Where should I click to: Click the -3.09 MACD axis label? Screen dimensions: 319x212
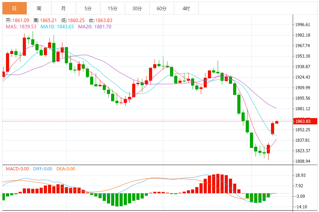click(300, 196)
